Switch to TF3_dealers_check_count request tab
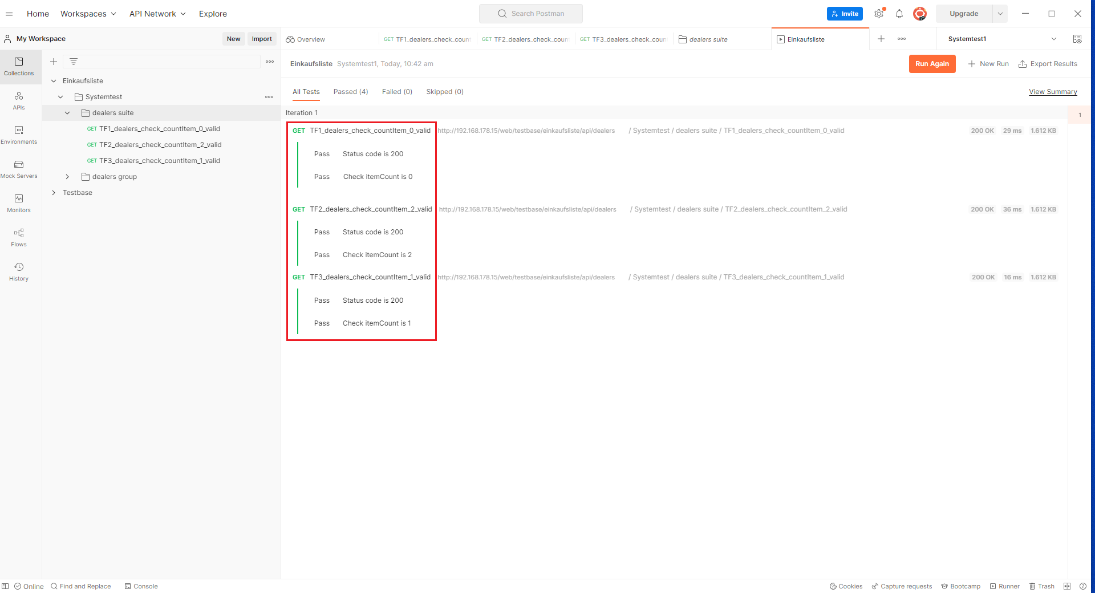 tap(623, 39)
